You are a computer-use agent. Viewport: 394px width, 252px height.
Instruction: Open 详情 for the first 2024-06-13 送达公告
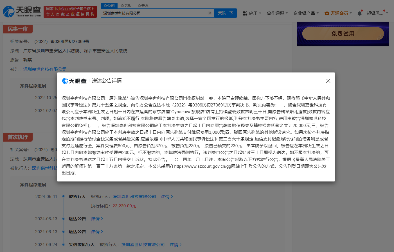(x=97, y=219)
